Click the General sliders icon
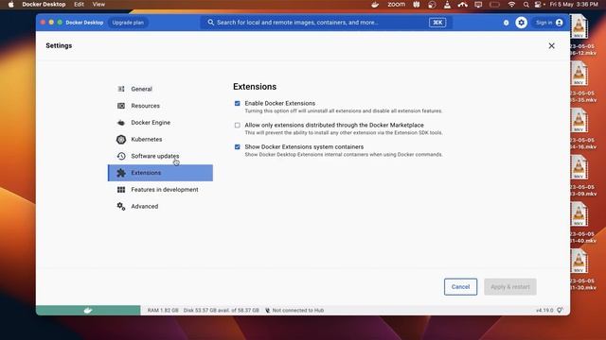This screenshot has height=340, width=606. 121,89
